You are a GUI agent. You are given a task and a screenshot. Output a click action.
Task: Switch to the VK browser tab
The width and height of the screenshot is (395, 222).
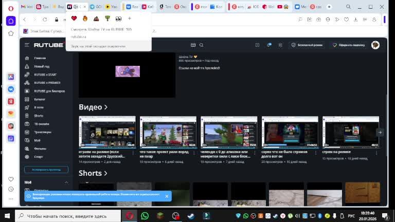(x=132, y=7)
